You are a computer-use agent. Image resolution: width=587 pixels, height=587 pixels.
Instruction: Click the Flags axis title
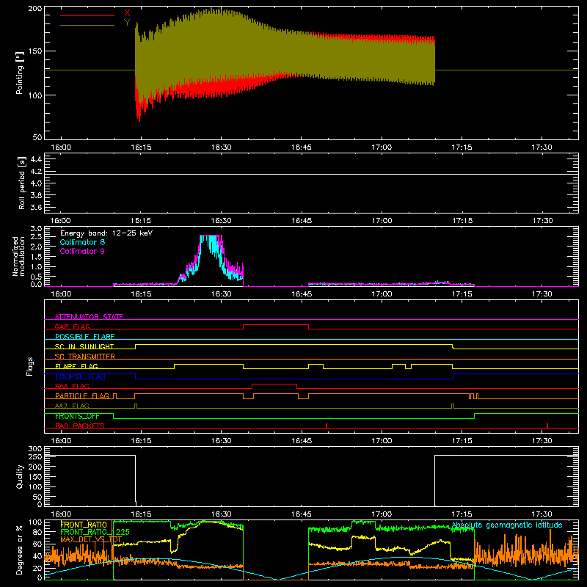point(30,366)
